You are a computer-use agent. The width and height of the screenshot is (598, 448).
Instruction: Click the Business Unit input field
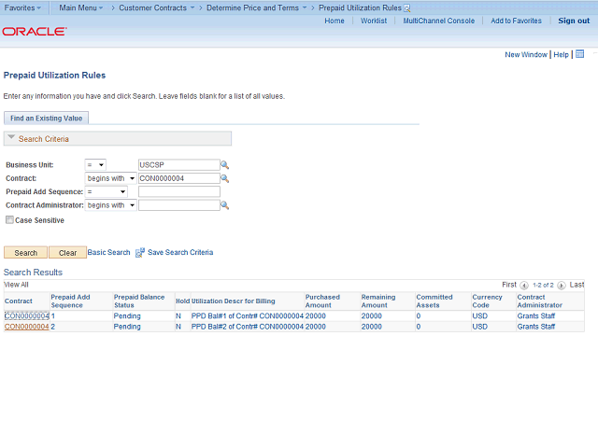178,165
